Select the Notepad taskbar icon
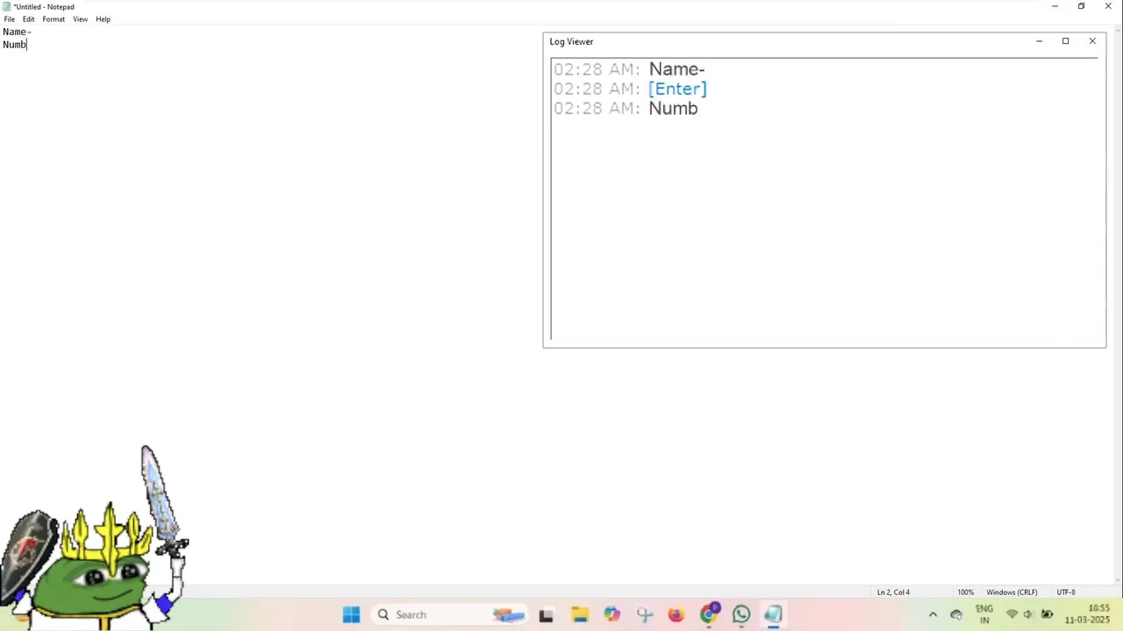Viewport: 1123px width, 631px height. 773,615
